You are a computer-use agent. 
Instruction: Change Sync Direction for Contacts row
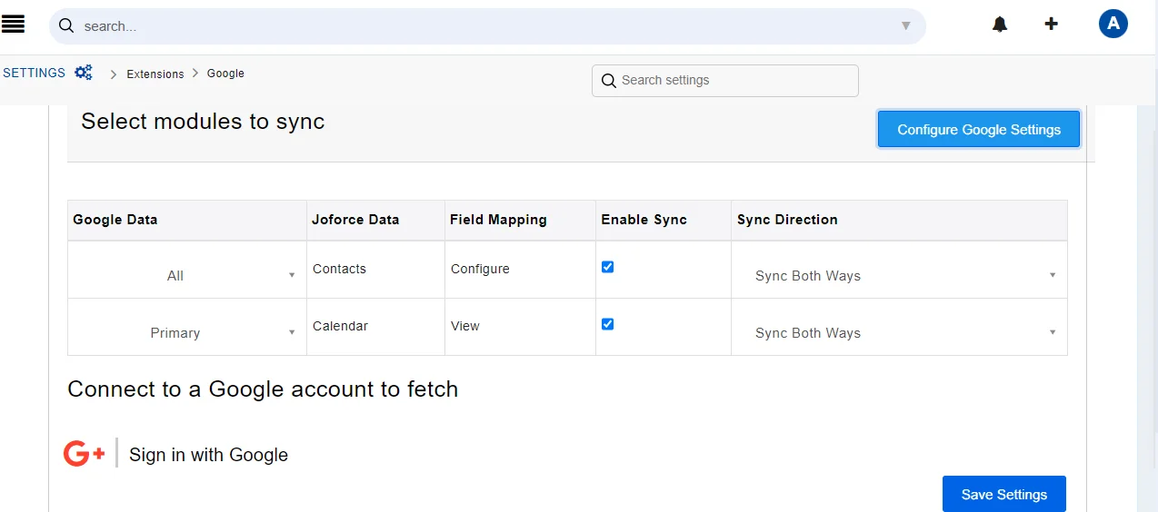[900, 275]
